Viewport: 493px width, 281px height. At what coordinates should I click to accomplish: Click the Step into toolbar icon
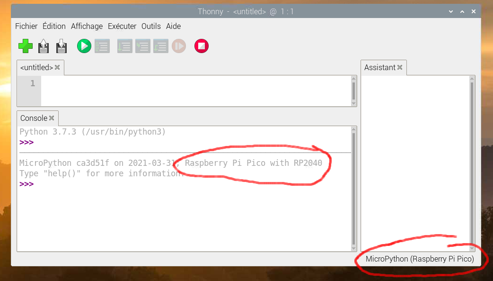point(143,46)
